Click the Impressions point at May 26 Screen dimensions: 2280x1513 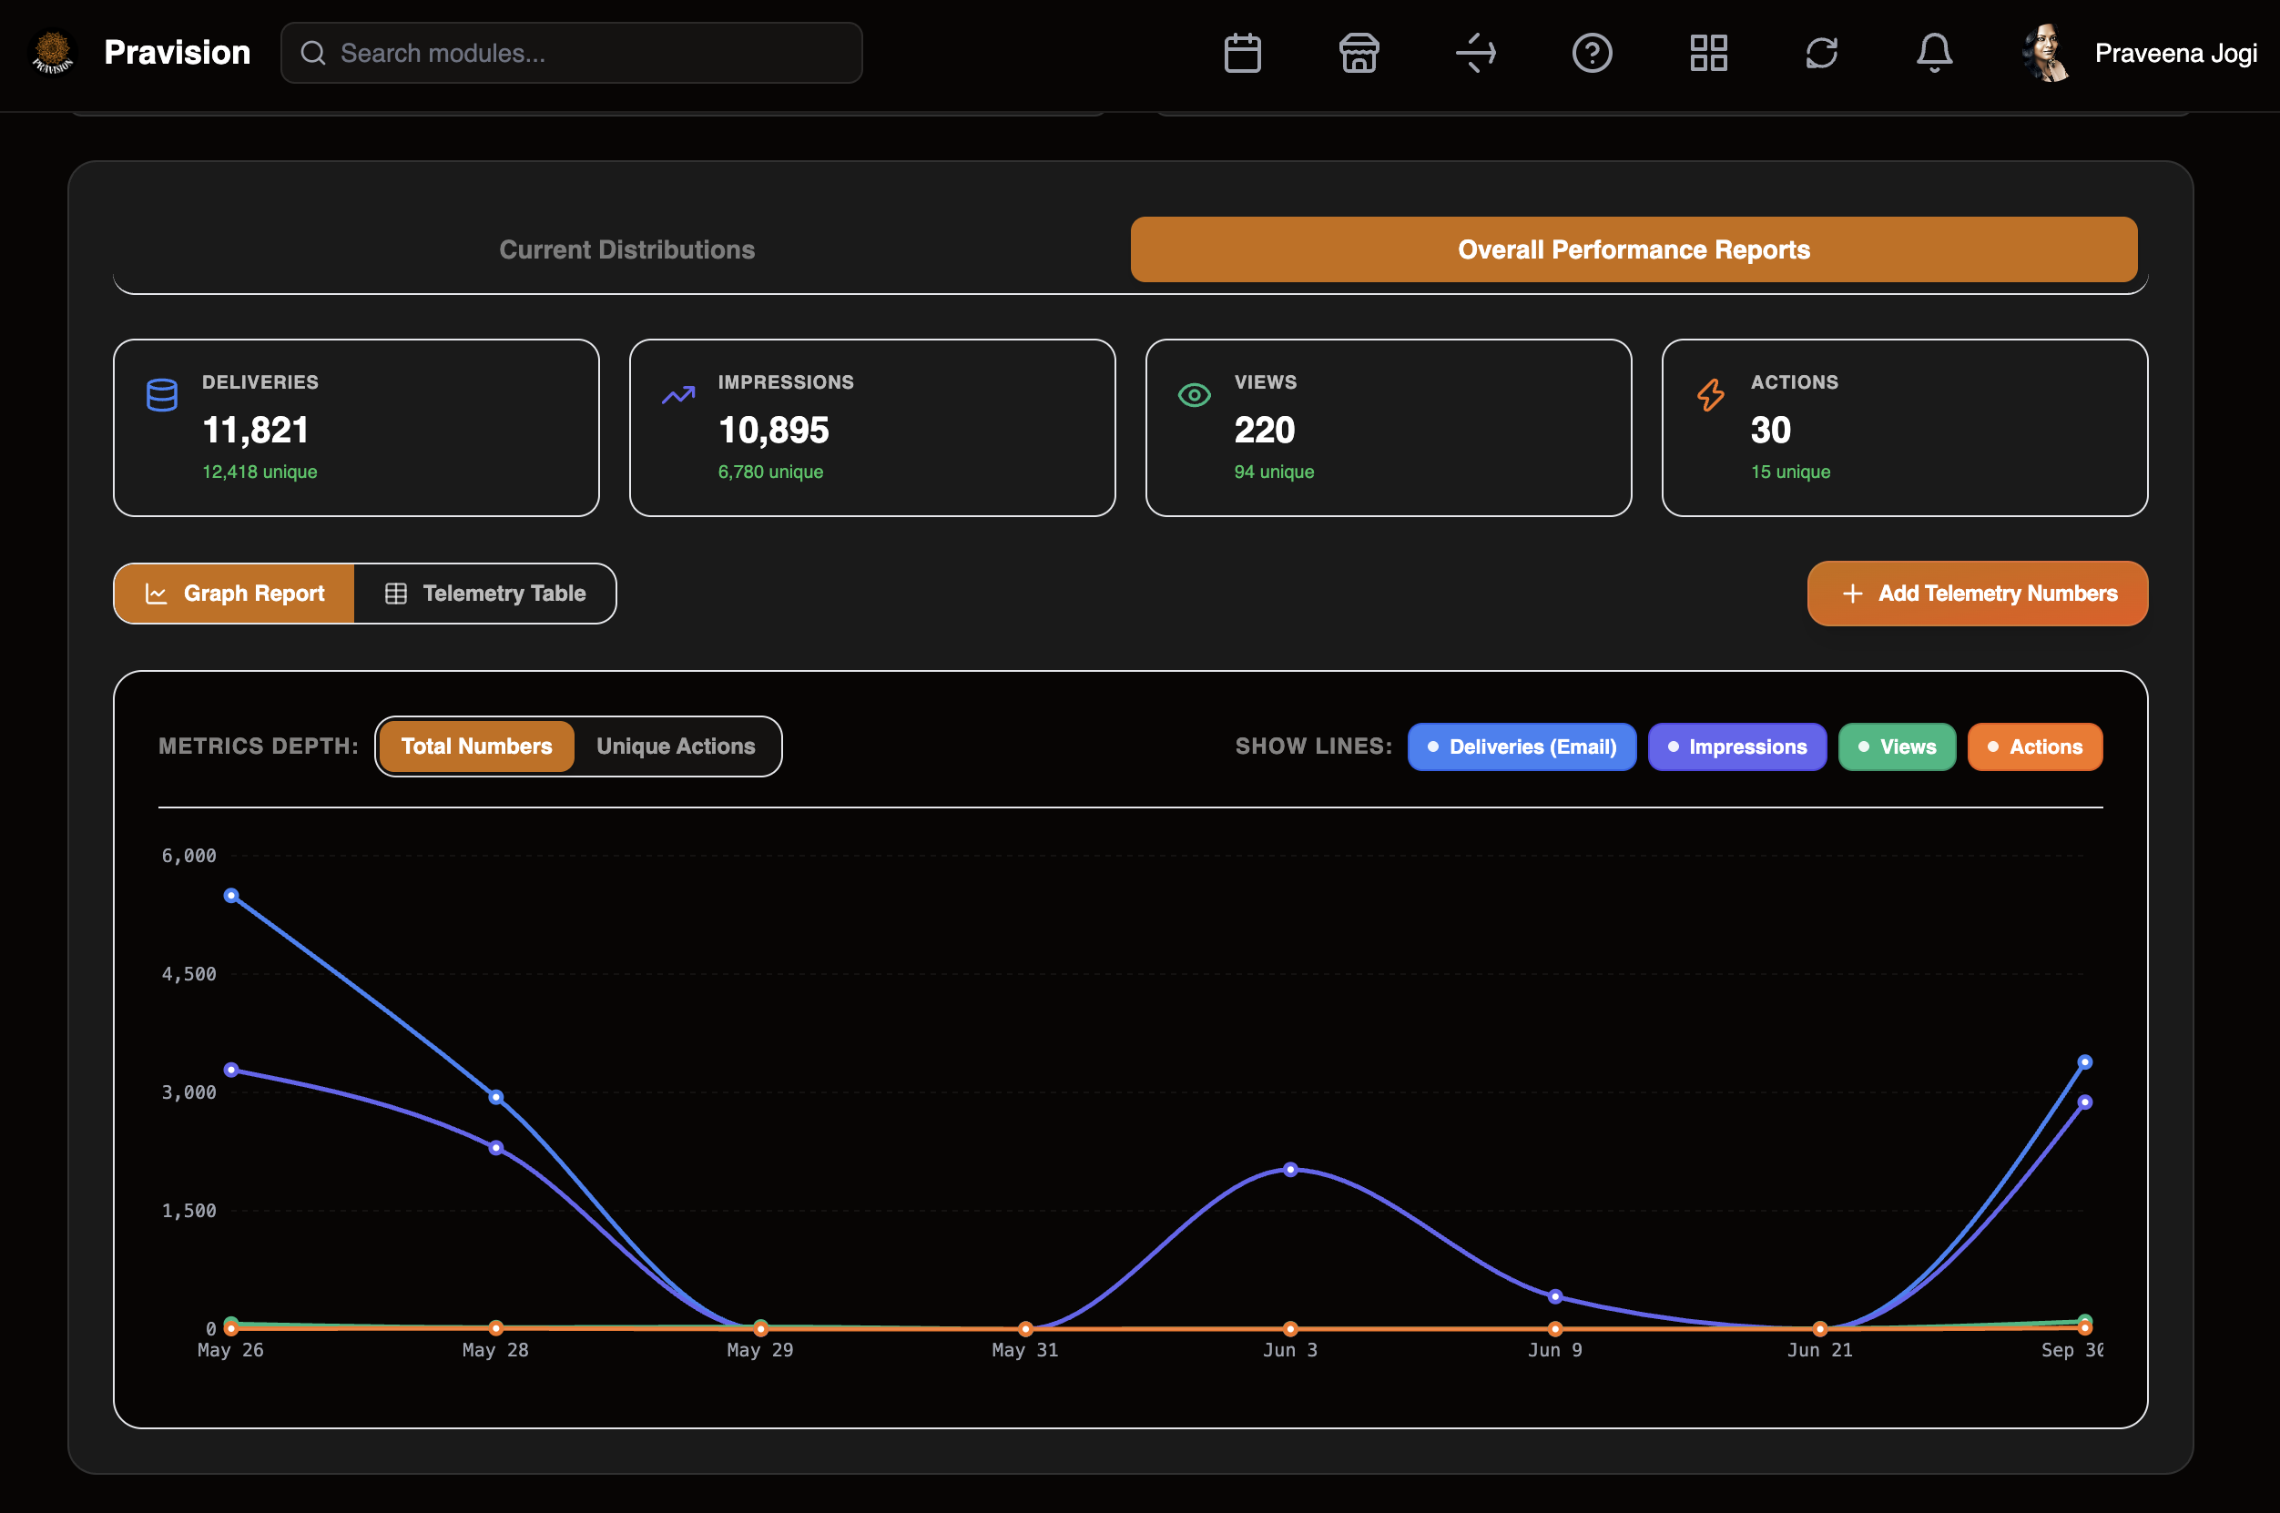pyautogui.click(x=231, y=1070)
